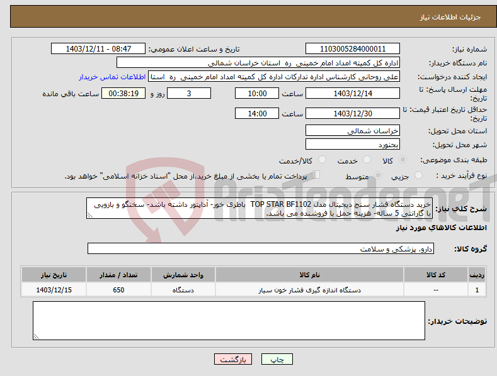Viewport: 497px width, 376px height.
Task: Click the announcement date and time field
Action: (x=98, y=49)
